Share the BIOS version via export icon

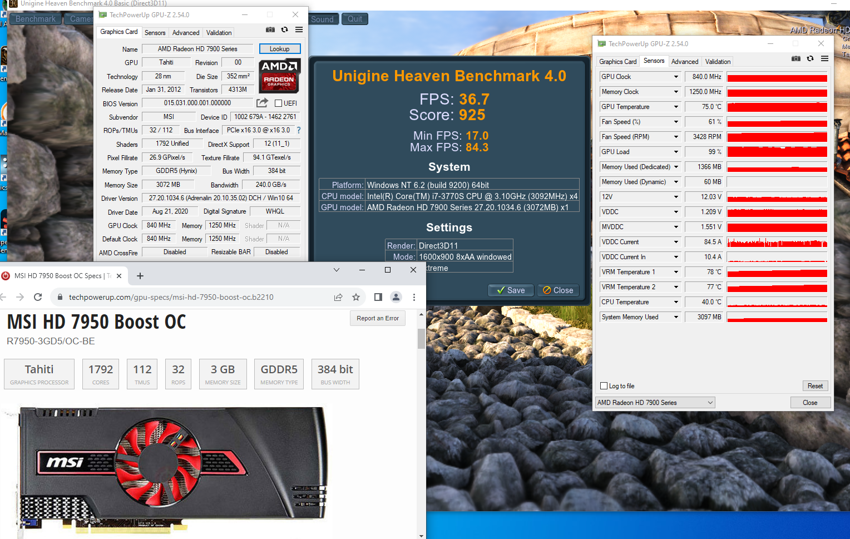click(x=262, y=103)
